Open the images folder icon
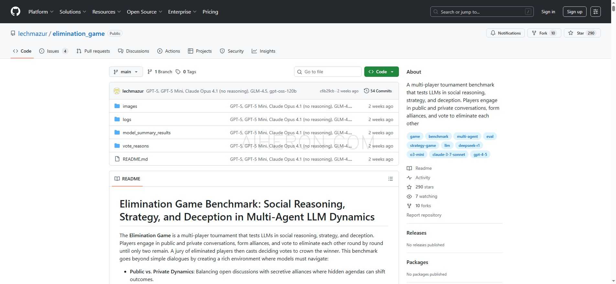Screen dimensions: 616x284 point(117,106)
